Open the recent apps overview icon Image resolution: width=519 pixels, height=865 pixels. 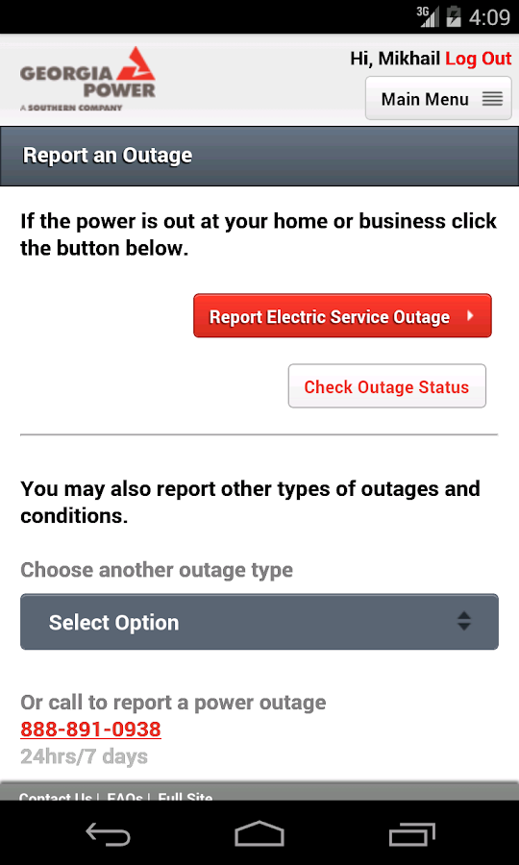pos(411,833)
